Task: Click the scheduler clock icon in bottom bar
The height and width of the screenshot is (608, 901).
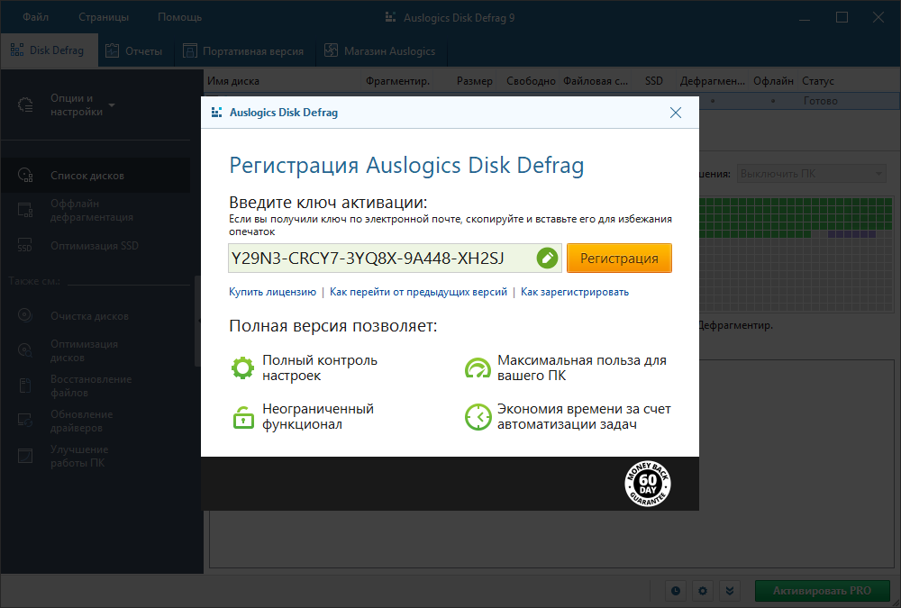Action: [676, 591]
